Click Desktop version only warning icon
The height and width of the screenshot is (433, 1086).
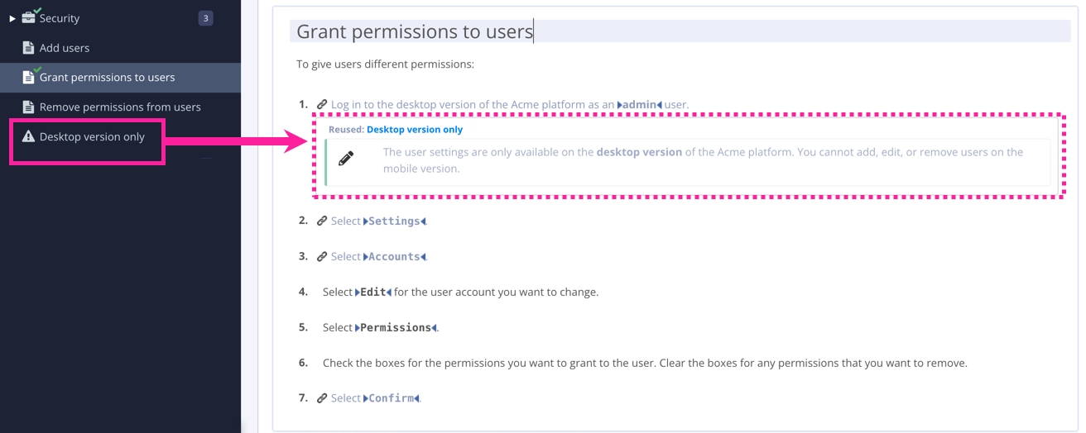[x=28, y=137]
